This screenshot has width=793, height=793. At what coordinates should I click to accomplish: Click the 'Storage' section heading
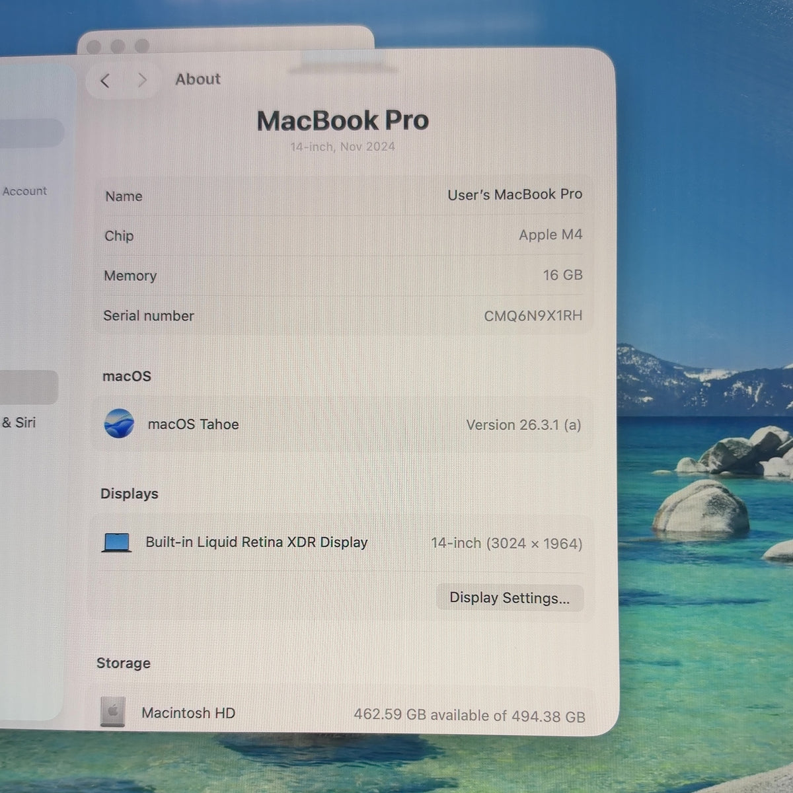point(124,663)
